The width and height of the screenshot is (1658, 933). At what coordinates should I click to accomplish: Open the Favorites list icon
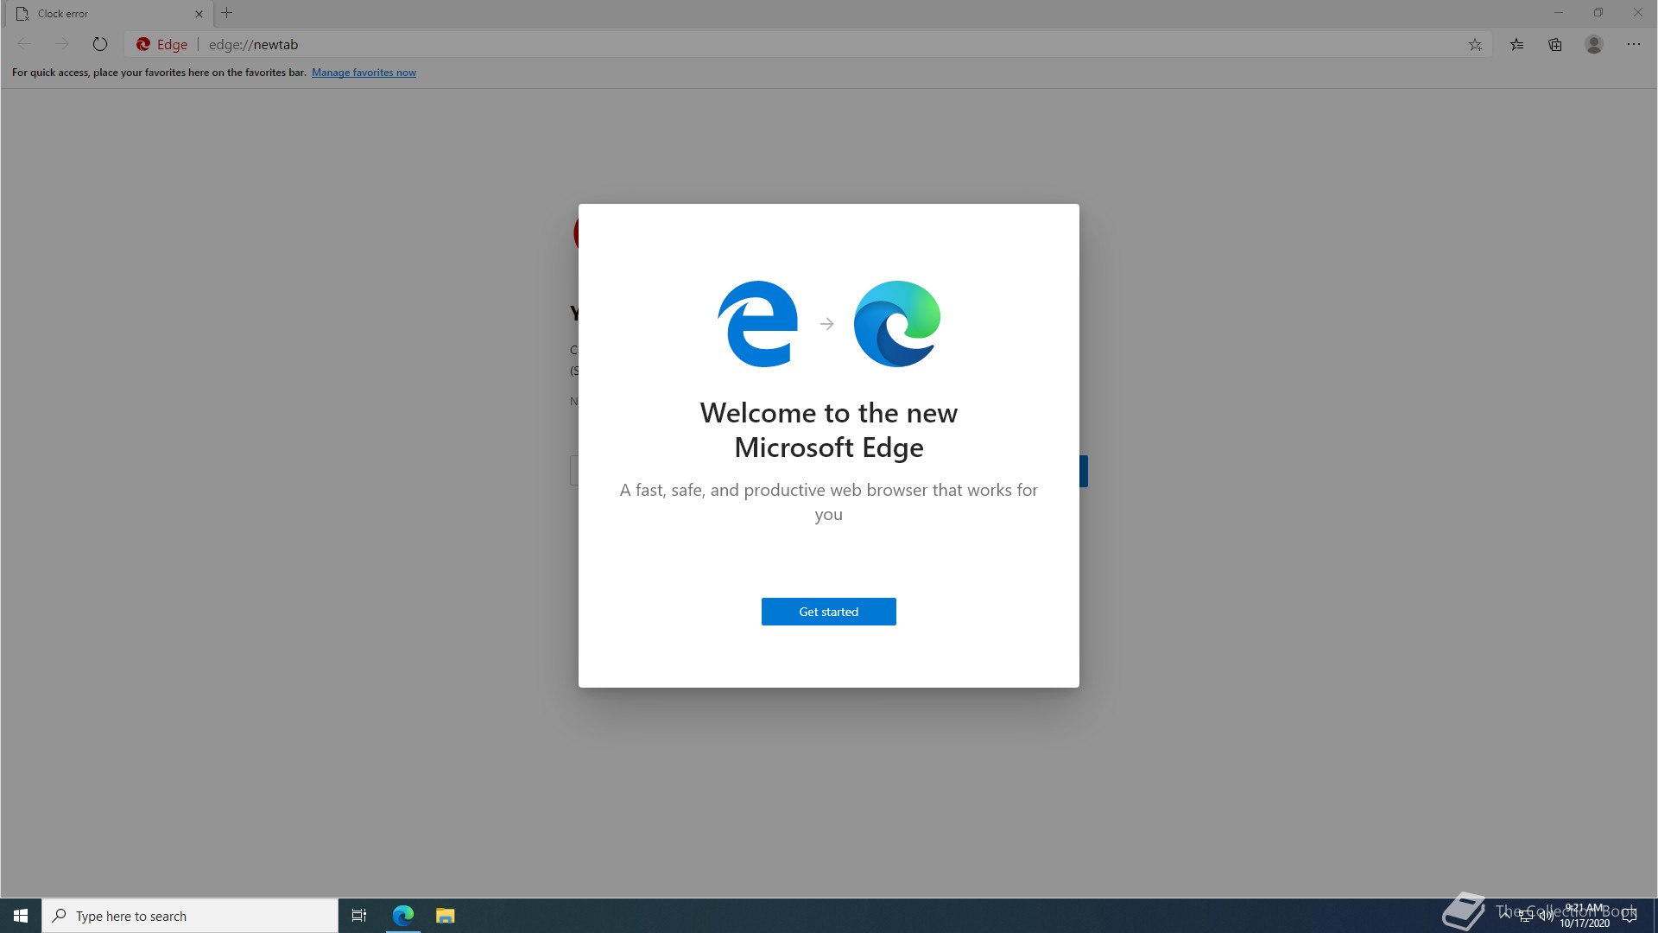click(x=1516, y=45)
